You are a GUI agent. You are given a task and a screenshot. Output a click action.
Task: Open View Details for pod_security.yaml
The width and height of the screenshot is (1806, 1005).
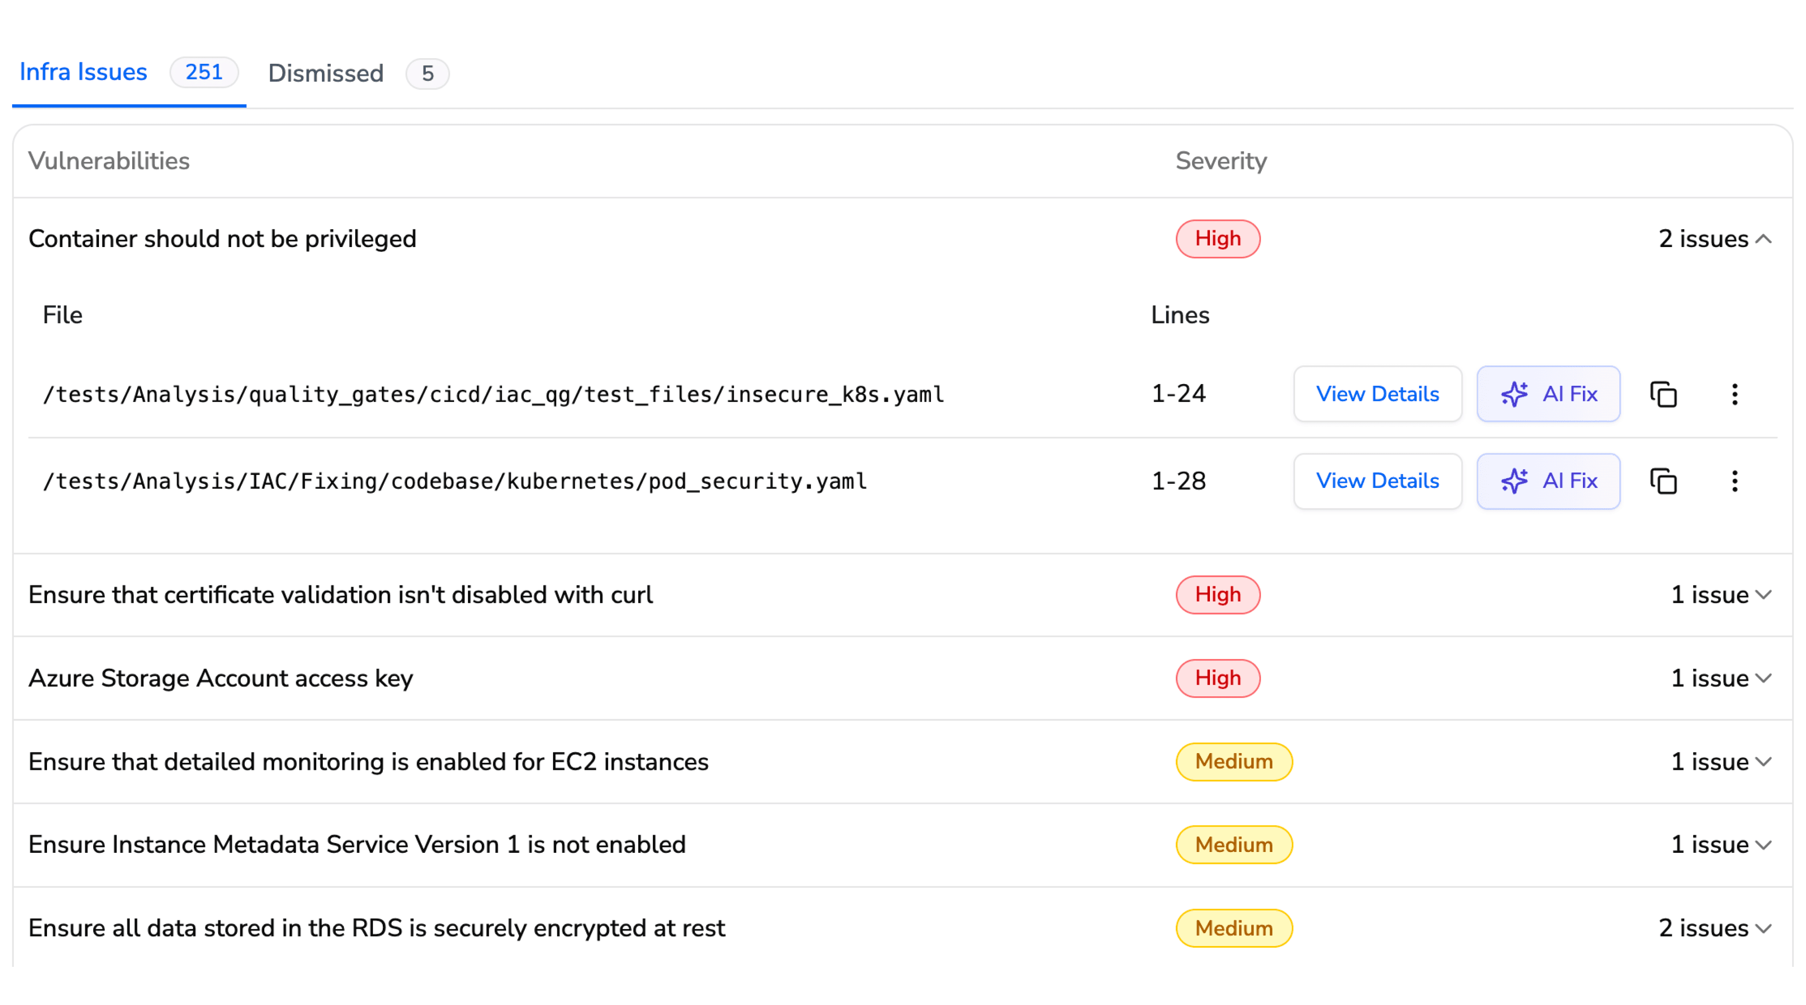(x=1378, y=481)
